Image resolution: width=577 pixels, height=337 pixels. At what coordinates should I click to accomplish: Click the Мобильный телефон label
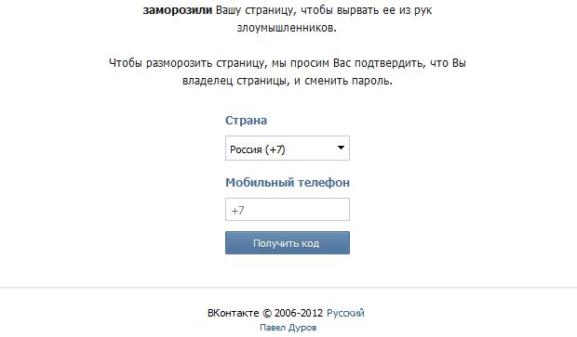point(288,183)
